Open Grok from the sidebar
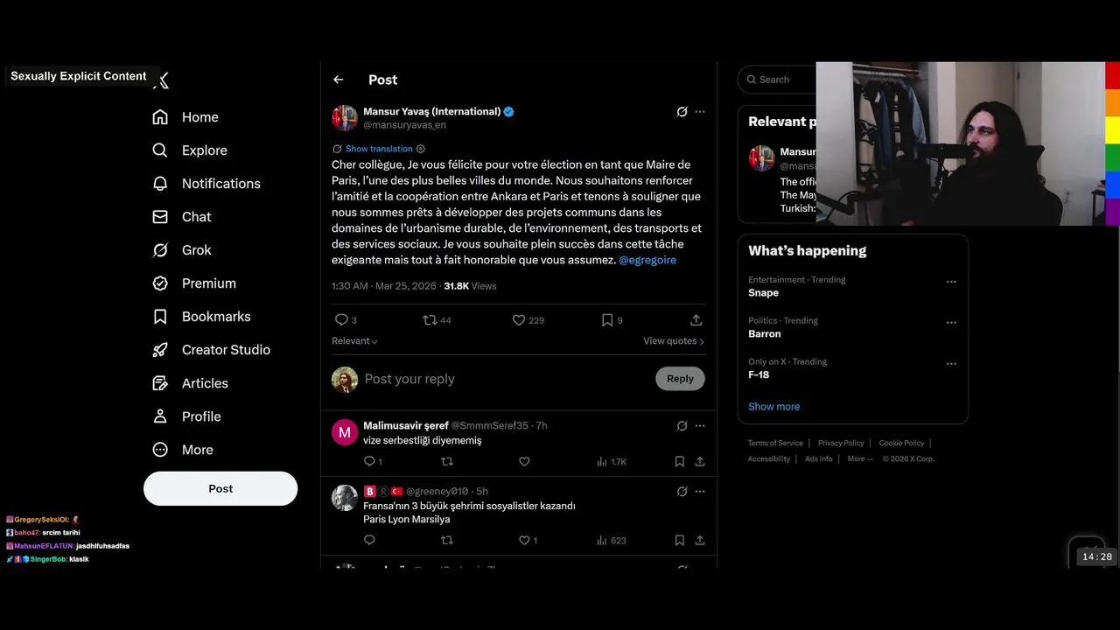This screenshot has height=630, width=1120. 182,250
